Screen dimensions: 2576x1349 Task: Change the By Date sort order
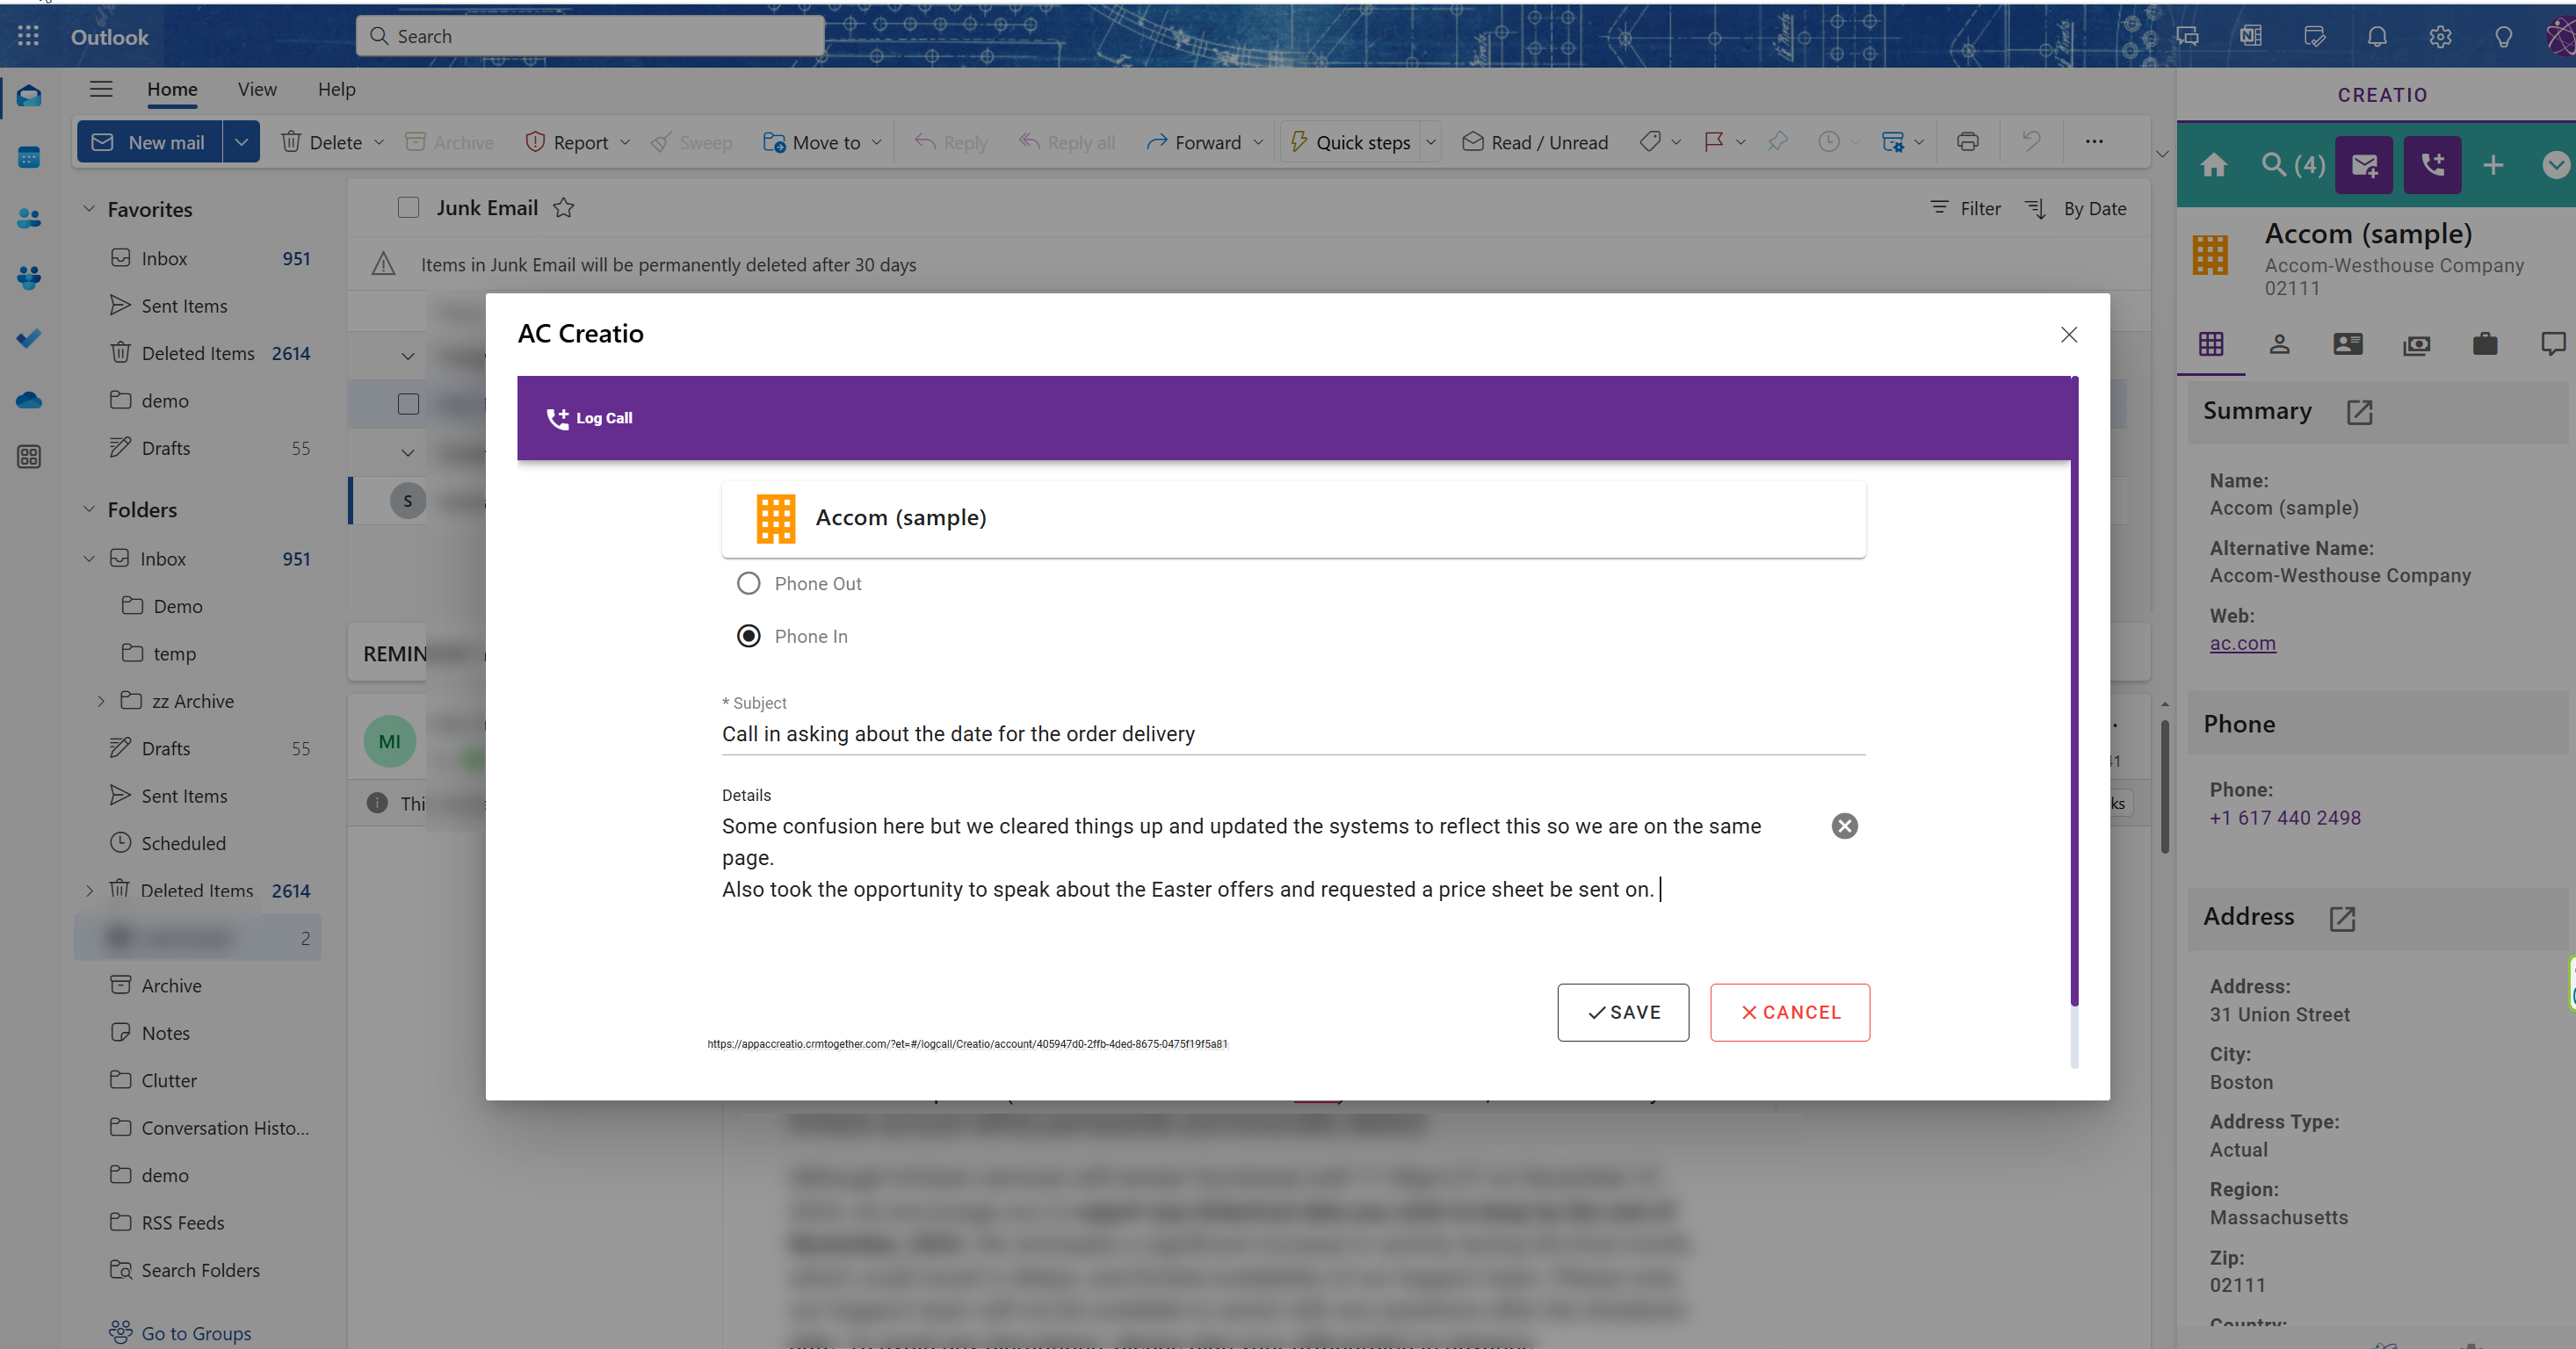tap(2075, 208)
